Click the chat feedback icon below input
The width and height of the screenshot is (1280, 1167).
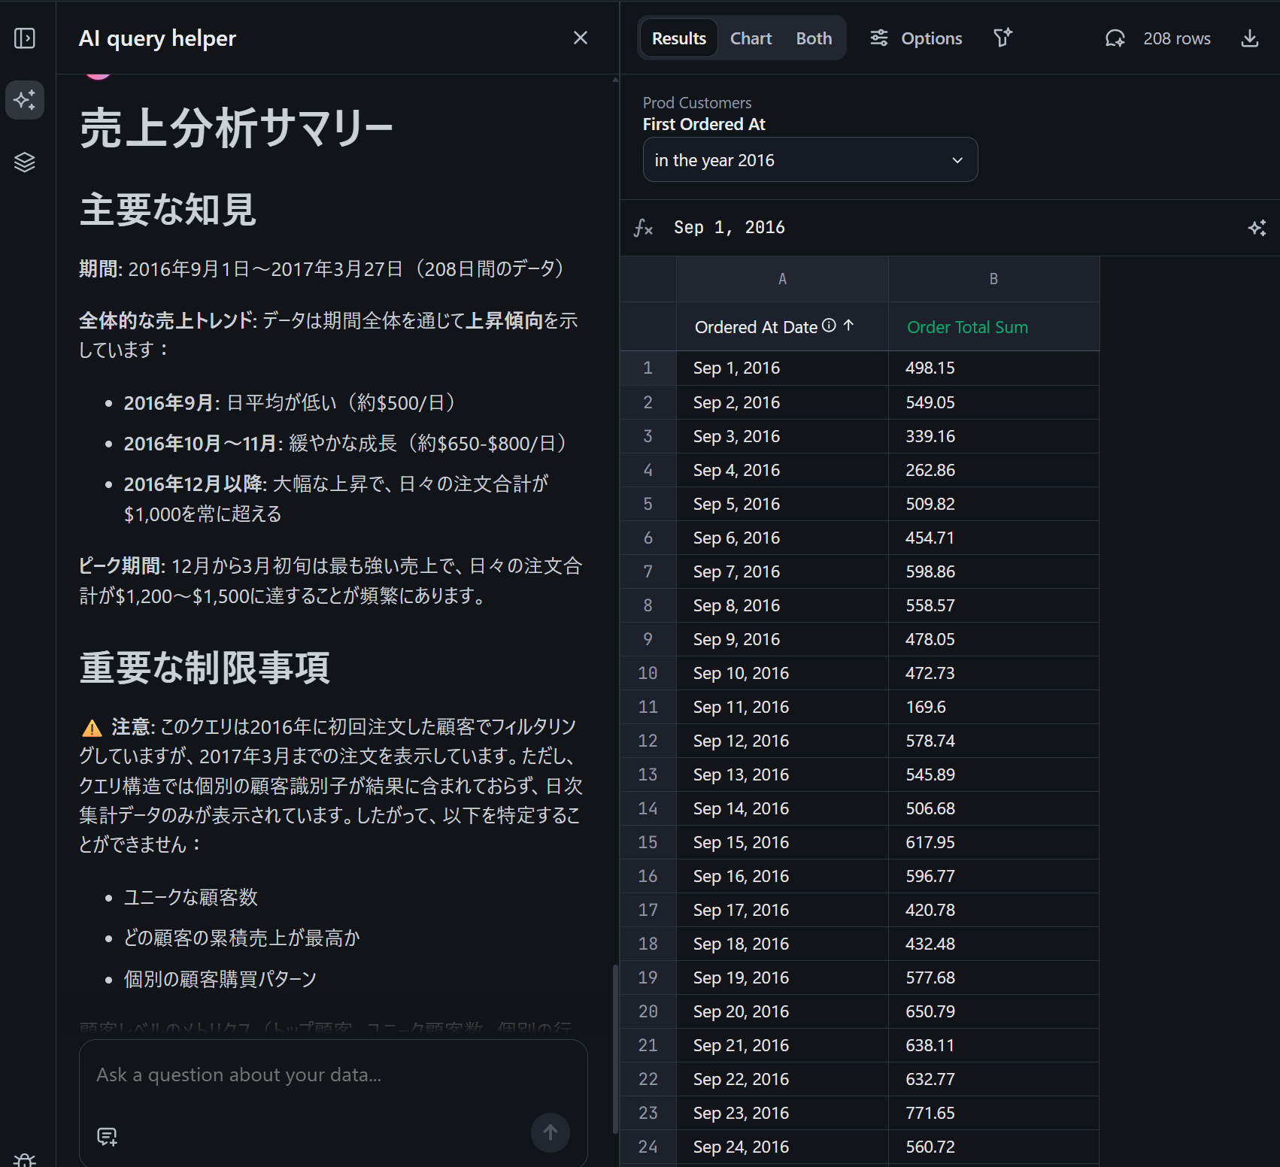click(x=107, y=1136)
